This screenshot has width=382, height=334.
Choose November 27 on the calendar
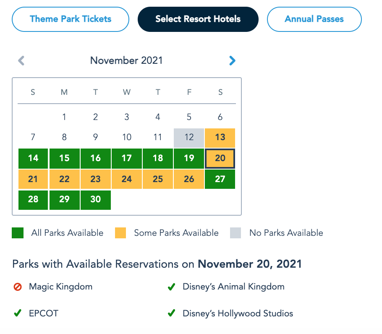point(220,179)
